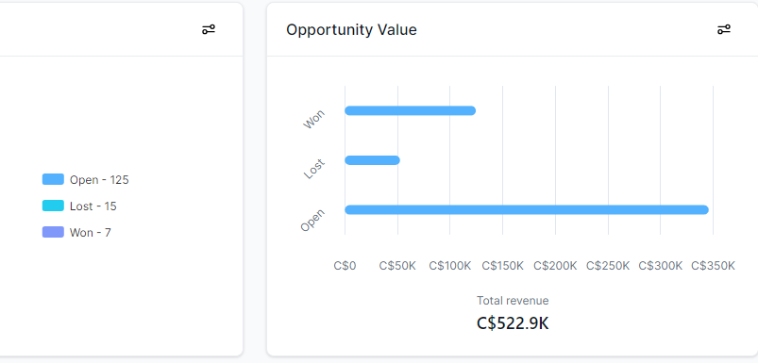Click the C$0 axis tick label
This screenshot has height=363, width=758.
click(x=345, y=266)
